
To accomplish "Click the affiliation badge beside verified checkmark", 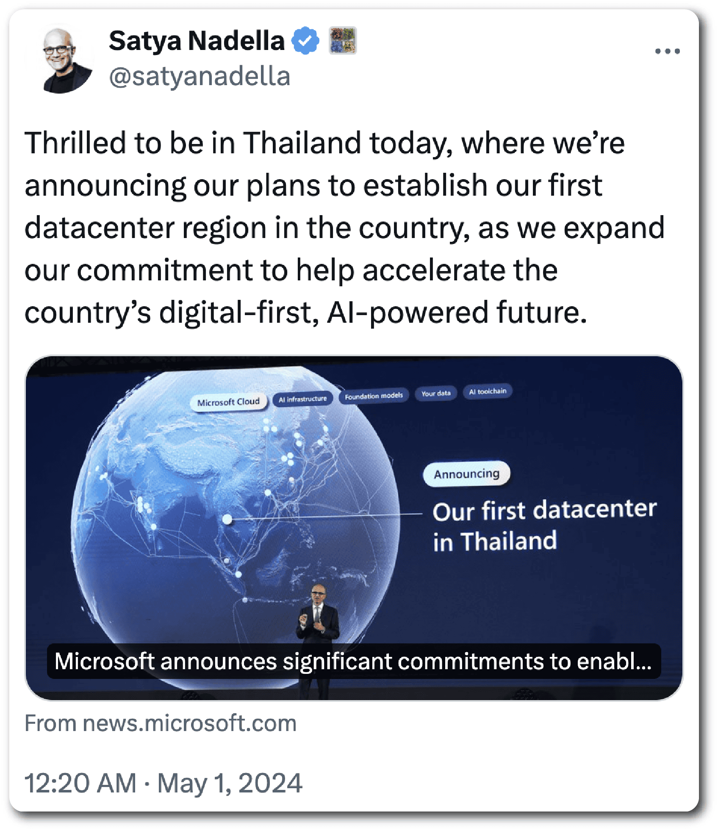I will coord(343,41).
